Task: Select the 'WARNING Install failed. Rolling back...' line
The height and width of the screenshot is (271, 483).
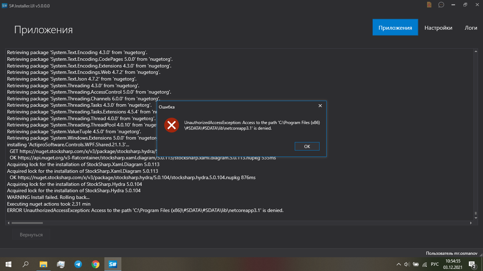Action: pos(48,197)
